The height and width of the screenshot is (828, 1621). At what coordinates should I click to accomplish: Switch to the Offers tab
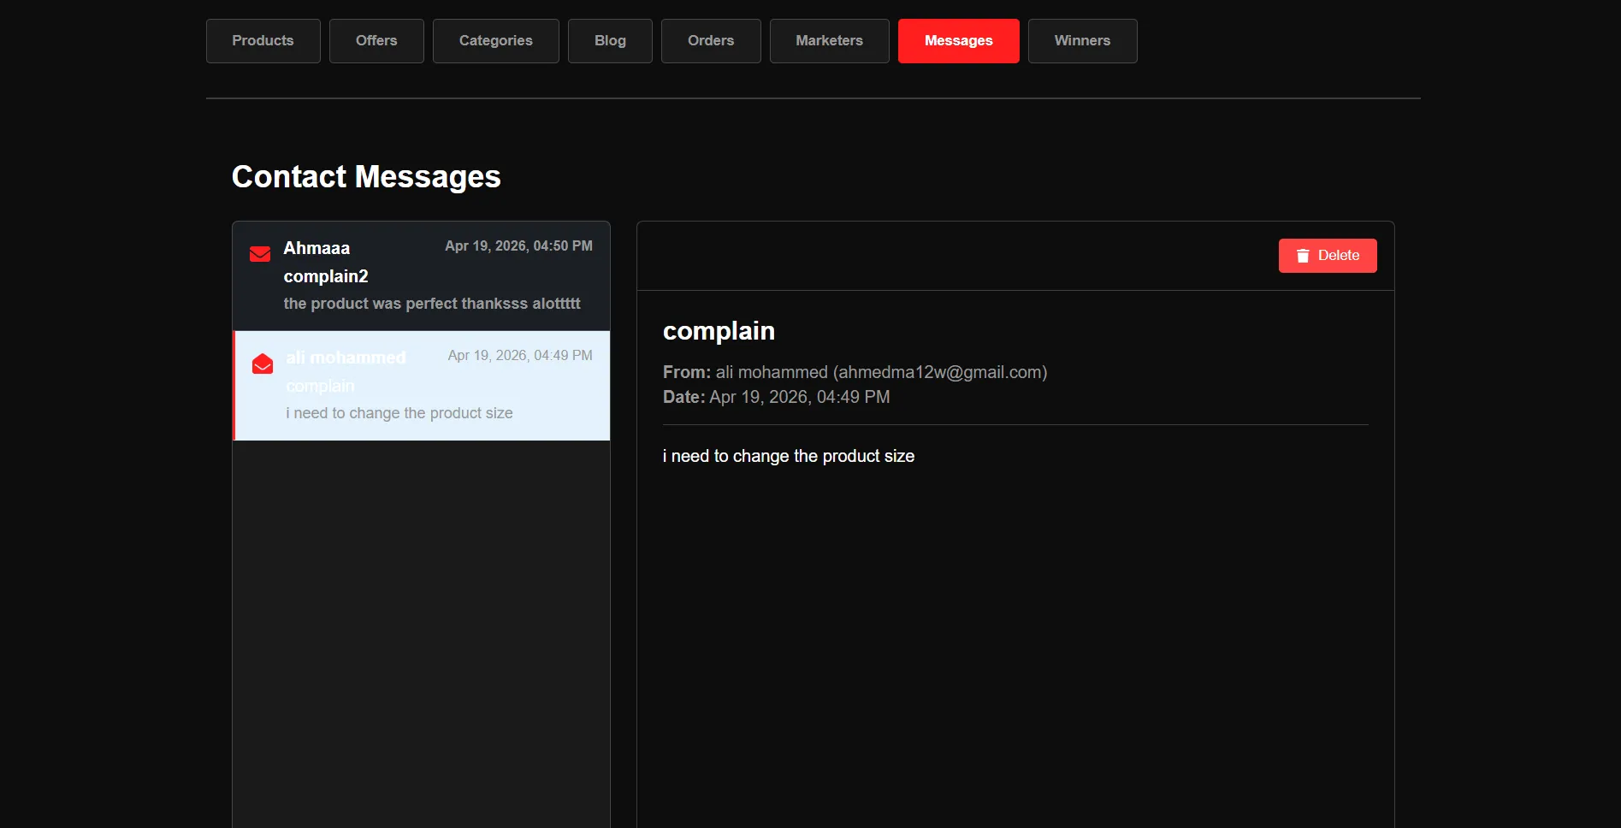376,41
